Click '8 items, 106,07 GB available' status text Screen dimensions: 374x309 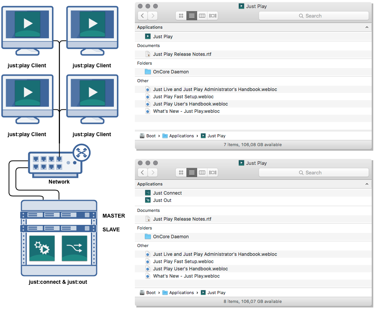pos(253,302)
